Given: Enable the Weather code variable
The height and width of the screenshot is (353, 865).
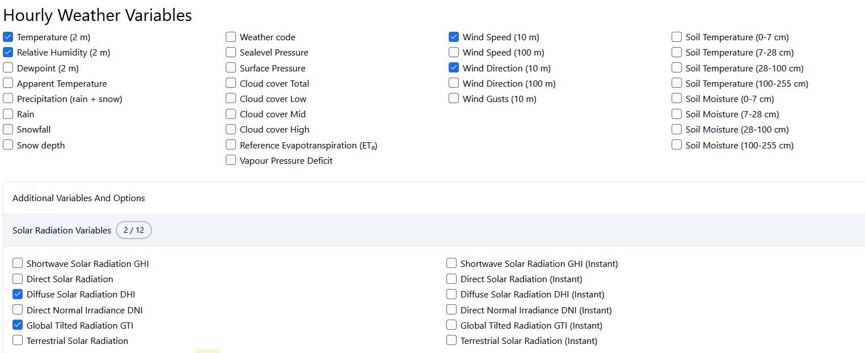Looking at the screenshot, I should (231, 37).
